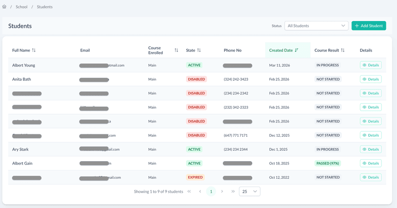Click the Add Student button
This screenshot has height=208, width=397.
pos(368,26)
